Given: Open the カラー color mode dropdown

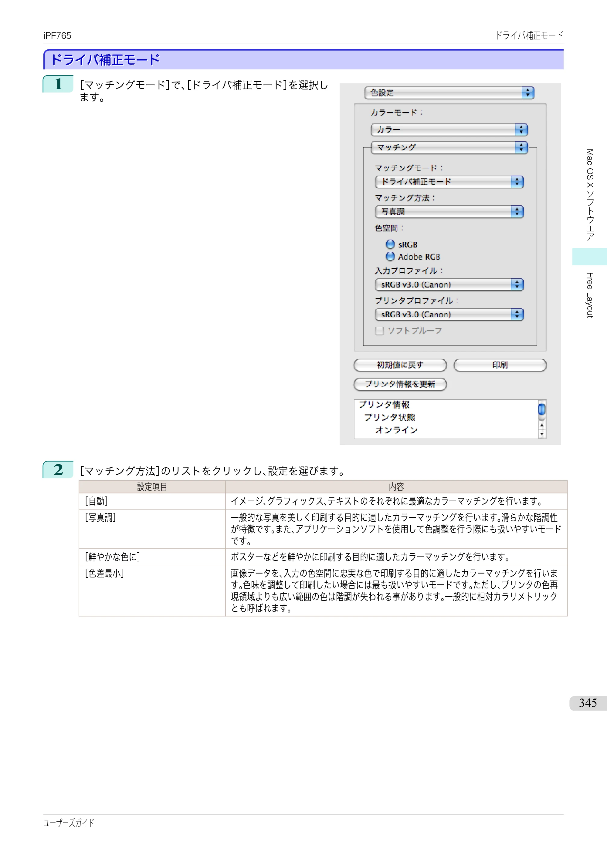Looking at the screenshot, I should 449,130.
